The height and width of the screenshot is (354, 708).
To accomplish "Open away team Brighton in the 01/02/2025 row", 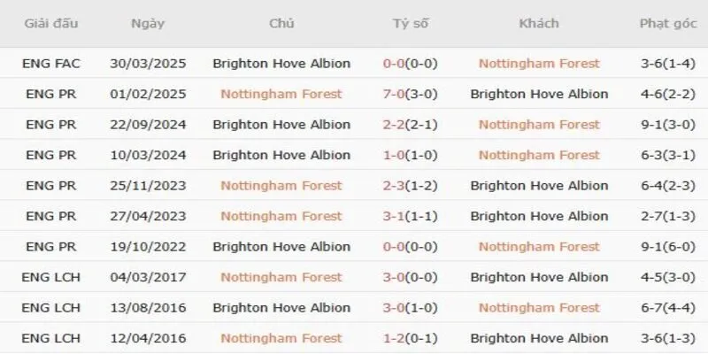I will point(539,94).
